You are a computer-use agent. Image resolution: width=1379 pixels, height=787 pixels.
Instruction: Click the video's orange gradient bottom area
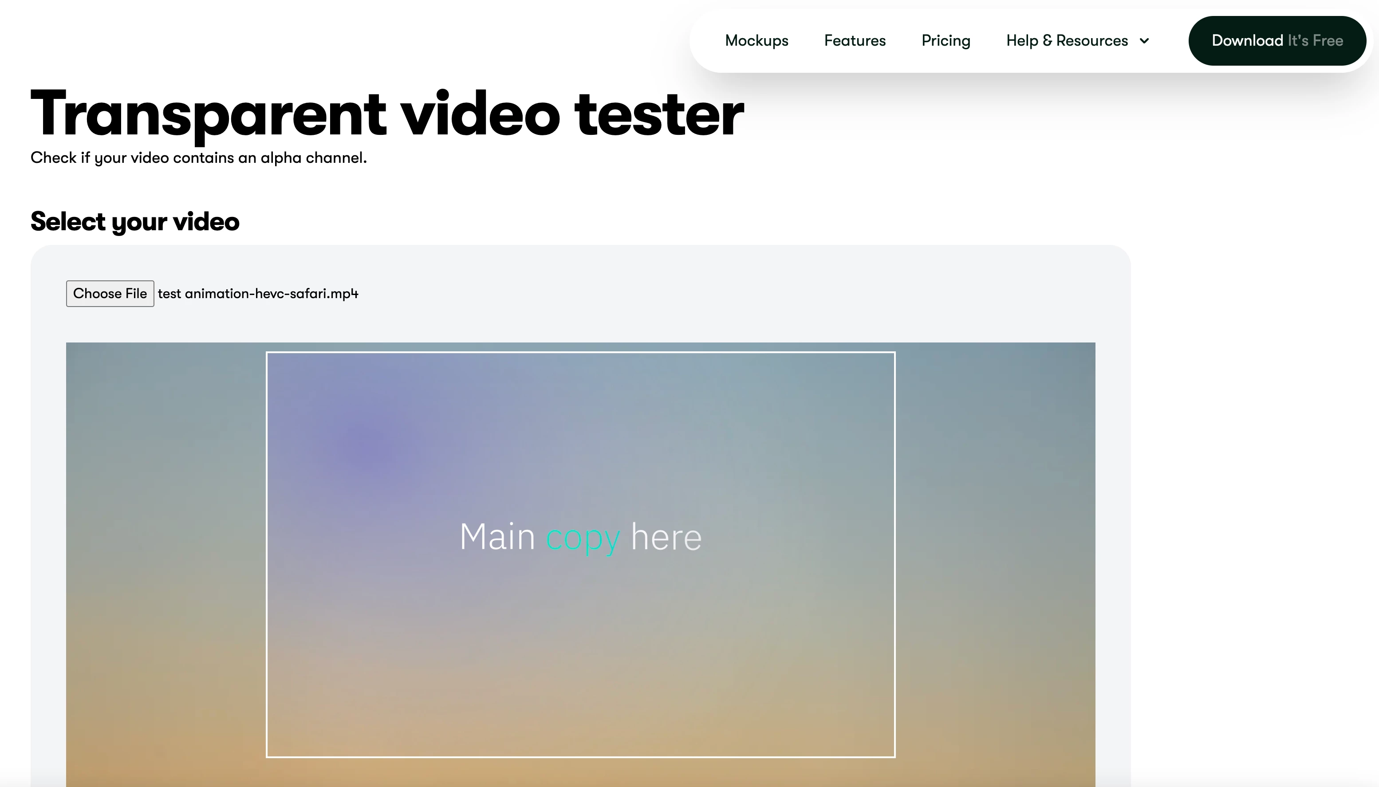click(x=581, y=773)
